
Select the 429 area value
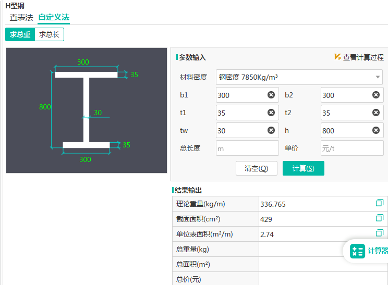[266, 219]
